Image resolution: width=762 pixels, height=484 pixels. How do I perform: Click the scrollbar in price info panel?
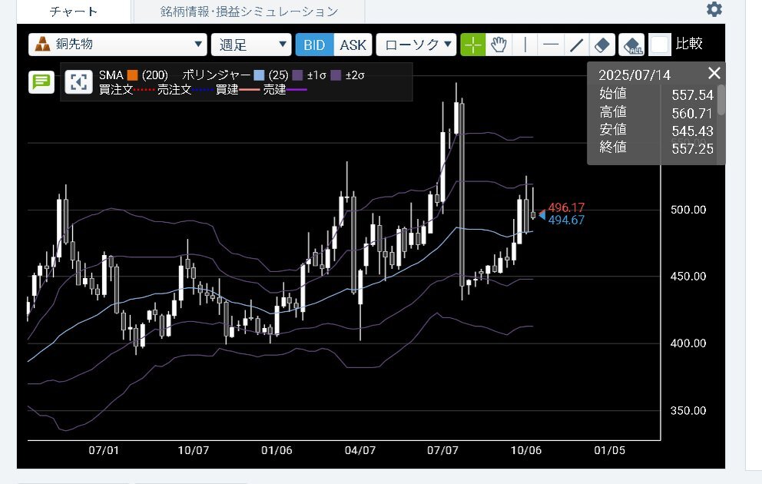click(721, 100)
